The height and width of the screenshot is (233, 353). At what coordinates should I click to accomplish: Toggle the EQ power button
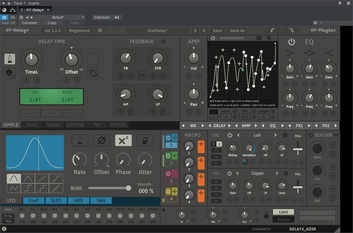click(x=291, y=42)
